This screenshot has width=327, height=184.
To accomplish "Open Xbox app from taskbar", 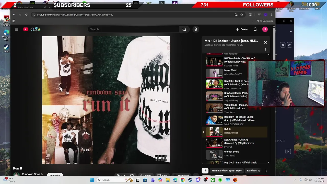I will click(213, 180).
